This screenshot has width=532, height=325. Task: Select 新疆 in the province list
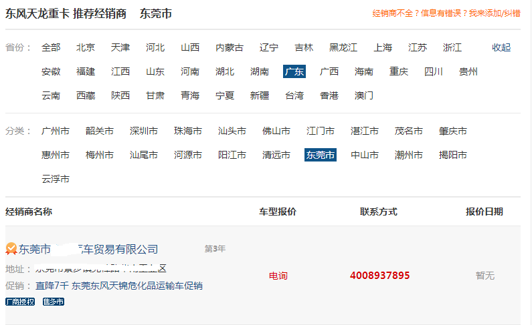260,95
